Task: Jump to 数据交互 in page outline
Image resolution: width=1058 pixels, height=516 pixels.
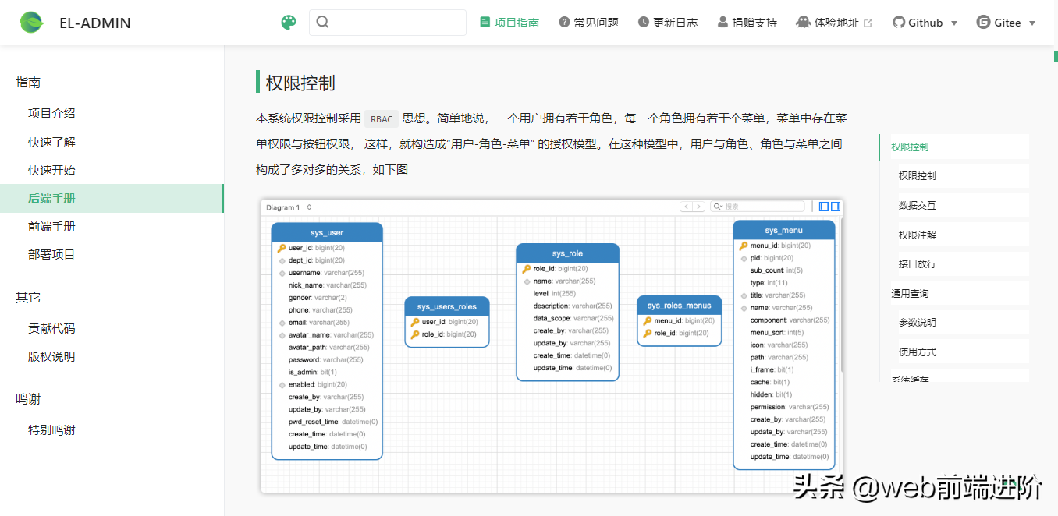Action: pos(917,205)
